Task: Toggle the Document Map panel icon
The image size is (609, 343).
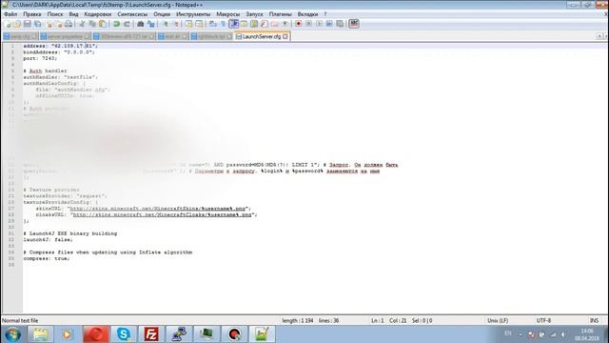Action: coord(254,24)
